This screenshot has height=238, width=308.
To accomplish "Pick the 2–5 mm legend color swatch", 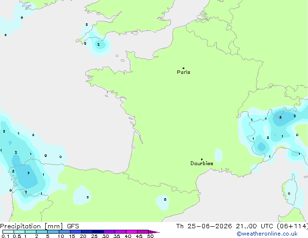I will coord(42,232).
